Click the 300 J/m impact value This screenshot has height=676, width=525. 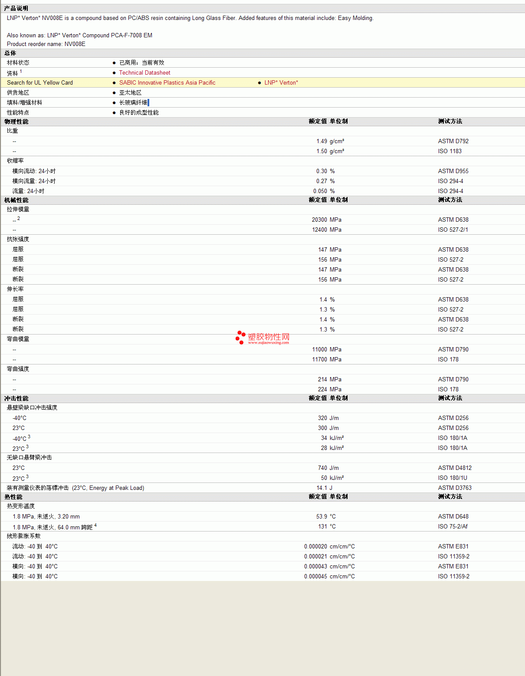pos(328,428)
